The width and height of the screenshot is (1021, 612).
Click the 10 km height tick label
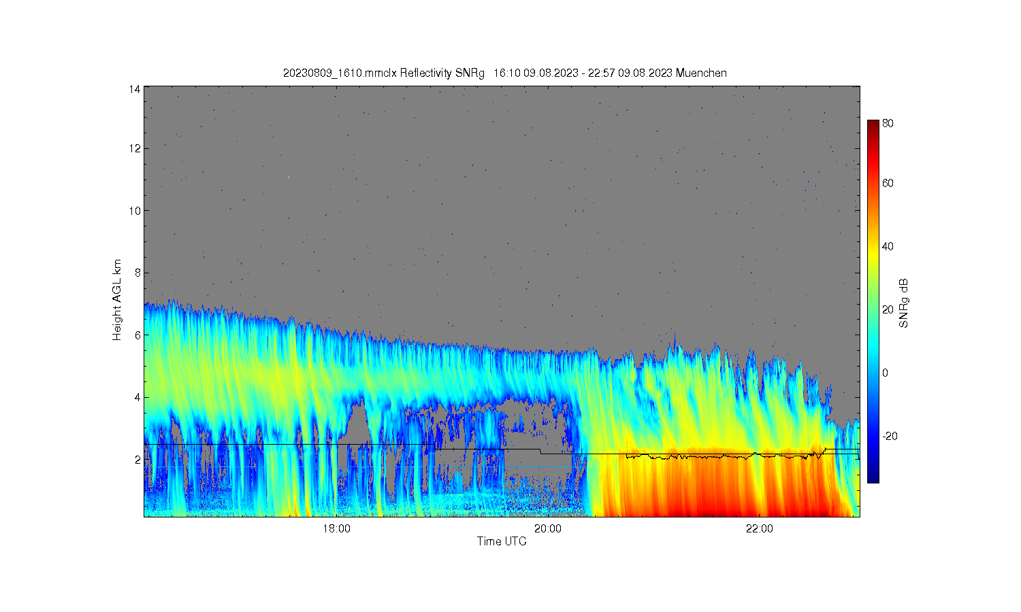click(x=135, y=211)
